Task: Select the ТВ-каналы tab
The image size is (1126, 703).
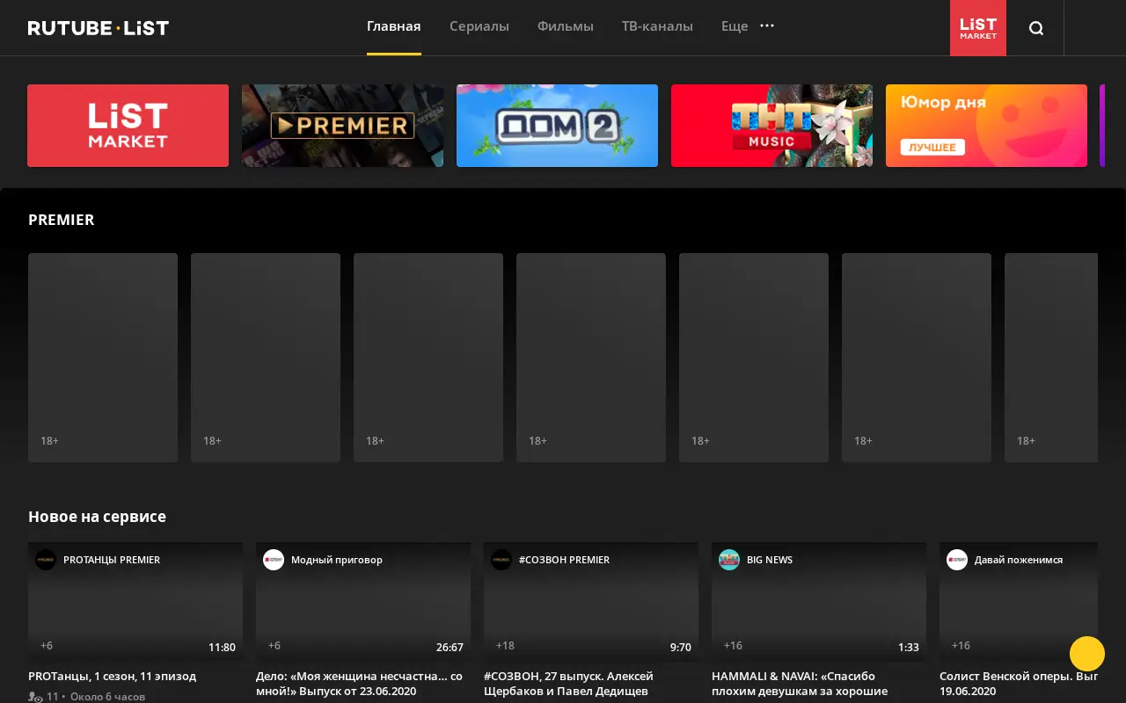Action: click(x=657, y=26)
